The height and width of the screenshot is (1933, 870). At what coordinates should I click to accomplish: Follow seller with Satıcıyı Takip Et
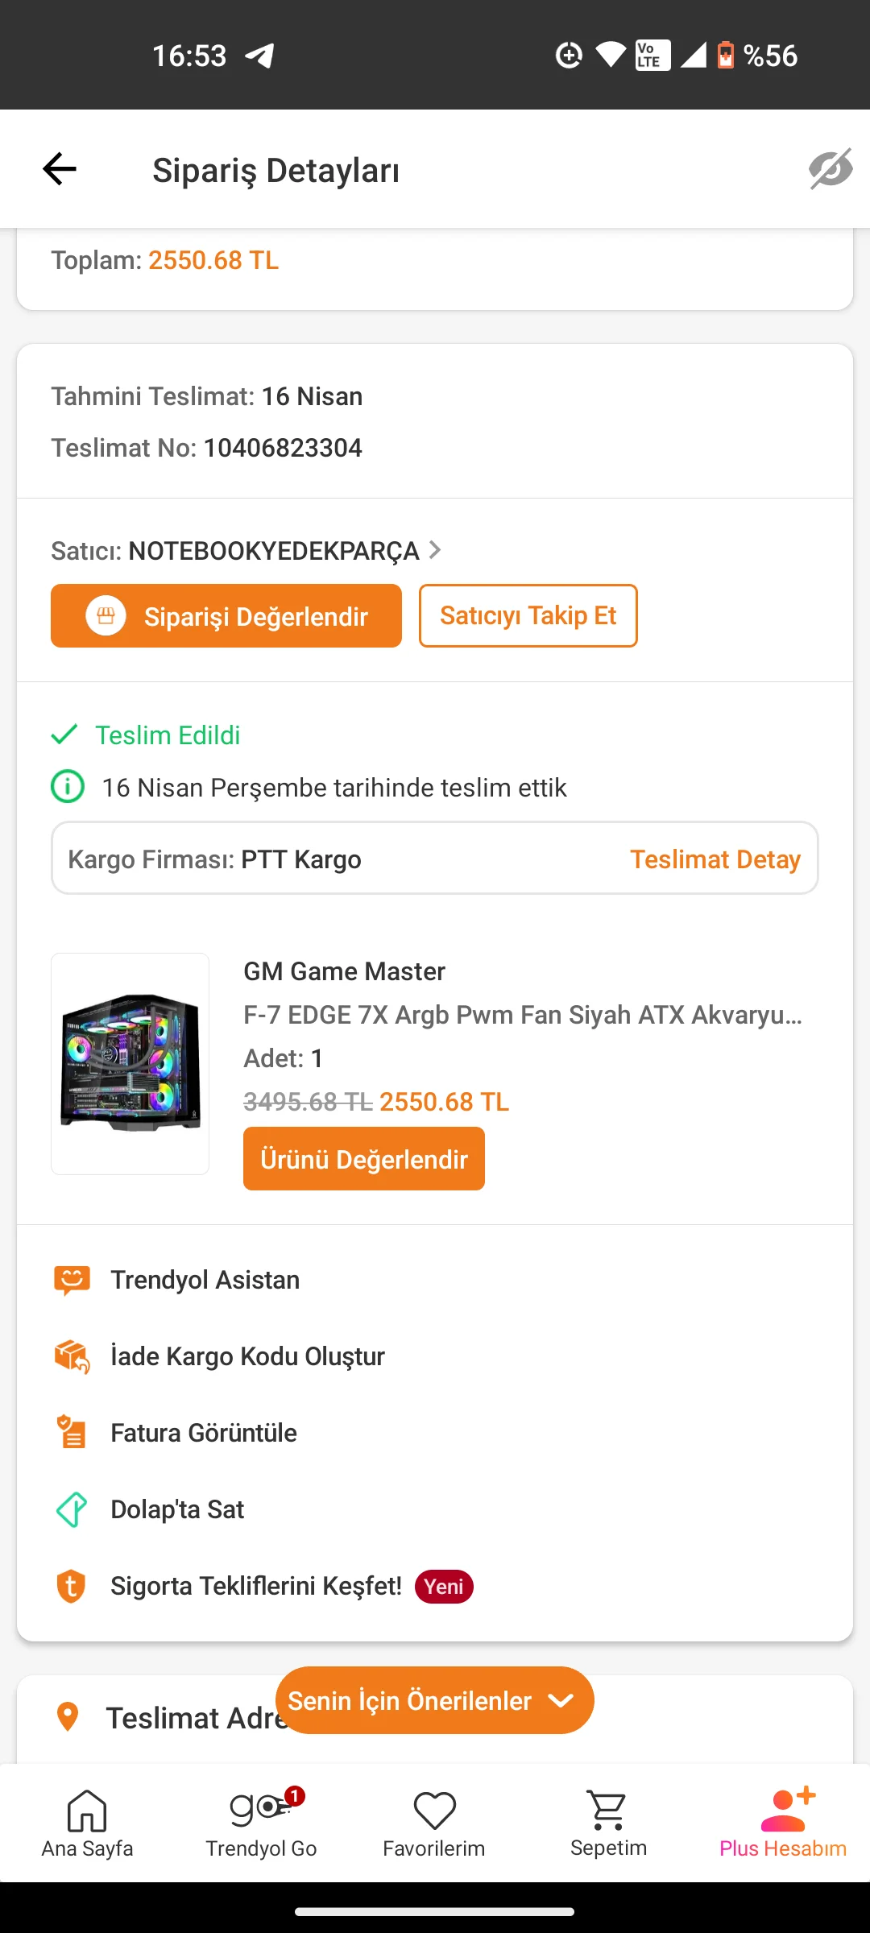[x=528, y=616]
